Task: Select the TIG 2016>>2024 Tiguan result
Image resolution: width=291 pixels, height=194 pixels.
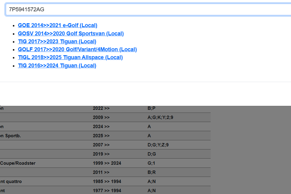Action: 57,66
